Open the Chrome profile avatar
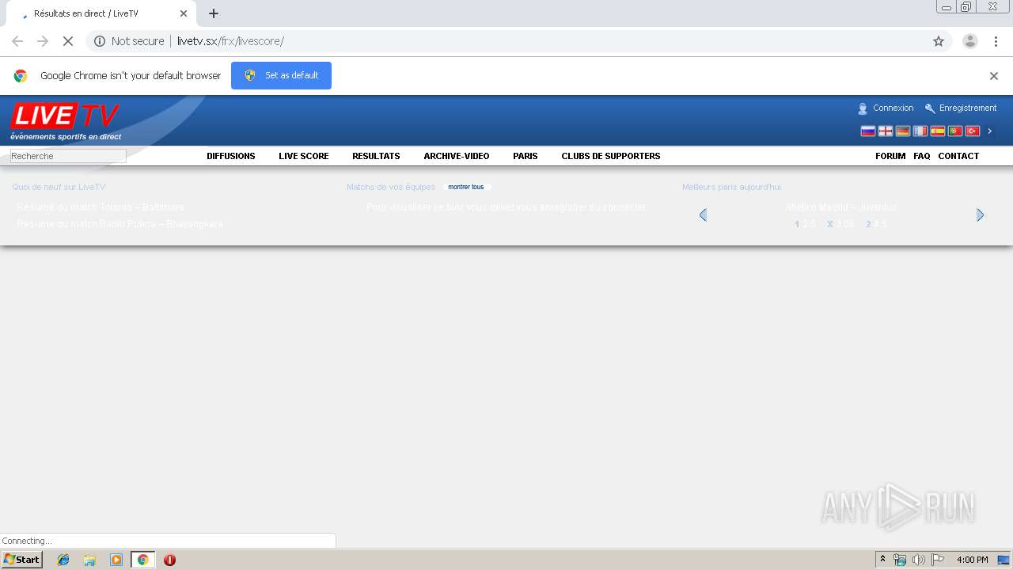The width and height of the screenshot is (1013, 570). 970,41
